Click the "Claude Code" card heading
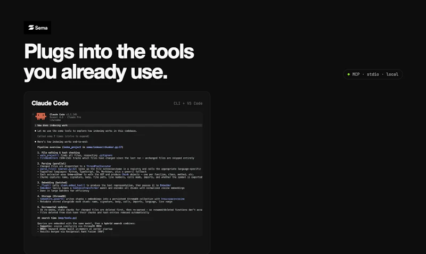The width and height of the screenshot is (426, 254). [50, 103]
